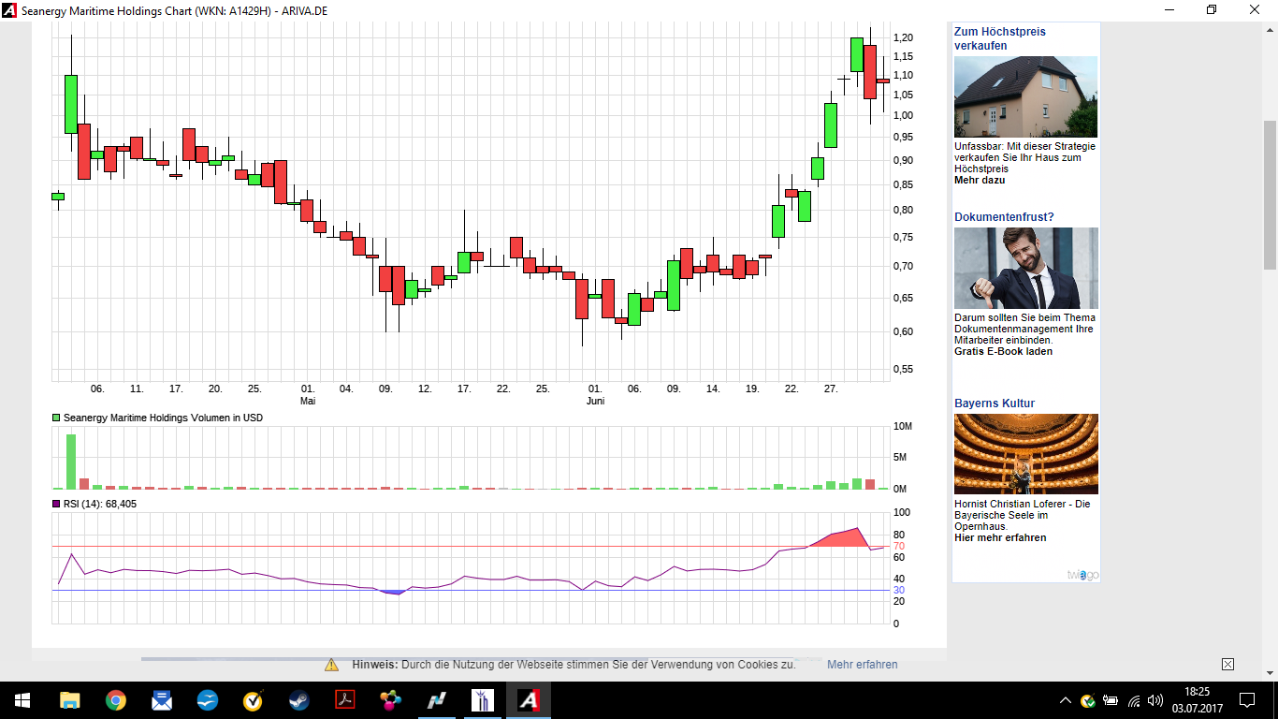Open Google Chrome from the taskbar
The height and width of the screenshot is (719, 1278).
pyautogui.click(x=115, y=700)
